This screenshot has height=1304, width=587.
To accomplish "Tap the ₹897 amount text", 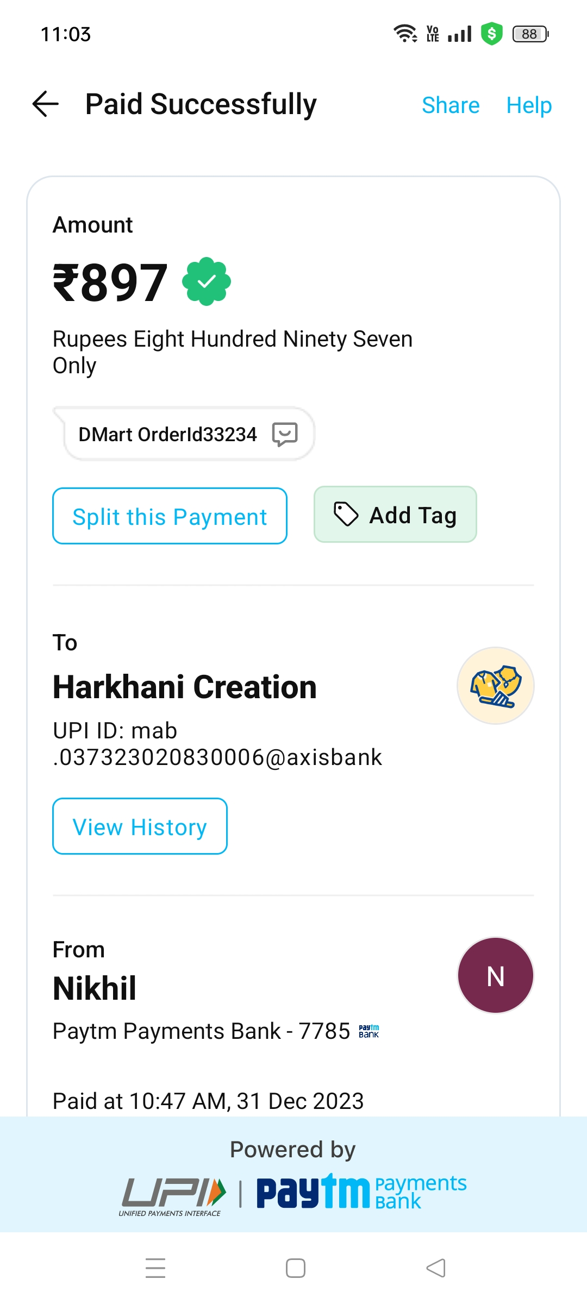I will click(x=110, y=283).
